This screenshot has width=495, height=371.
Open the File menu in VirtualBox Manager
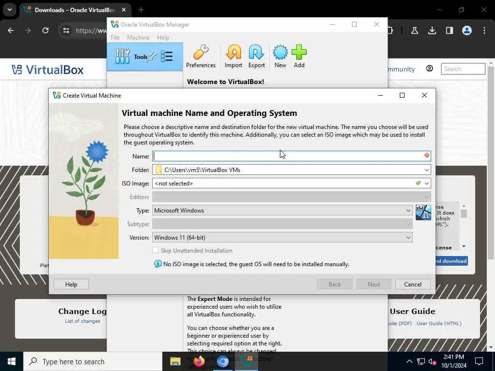pos(115,38)
